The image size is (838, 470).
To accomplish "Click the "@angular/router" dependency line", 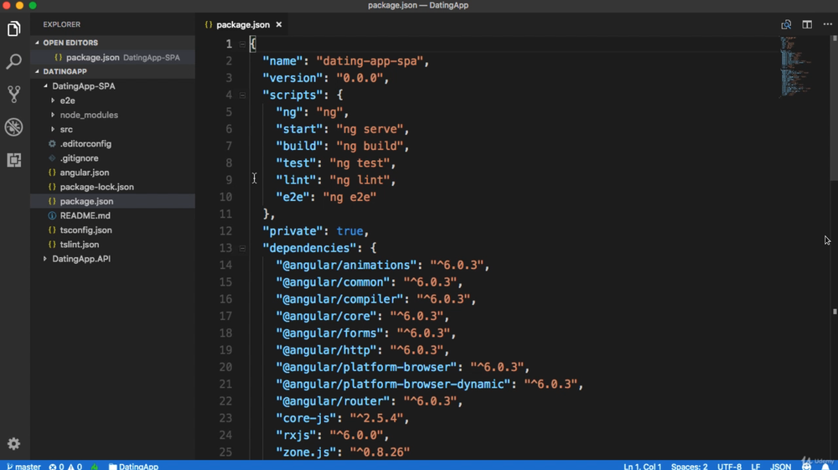I will (x=370, y=401).
